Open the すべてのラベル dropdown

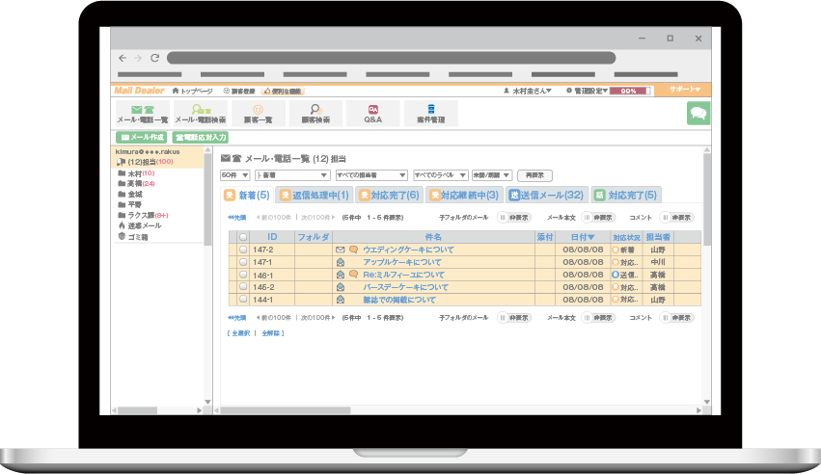tap(440, 175)
